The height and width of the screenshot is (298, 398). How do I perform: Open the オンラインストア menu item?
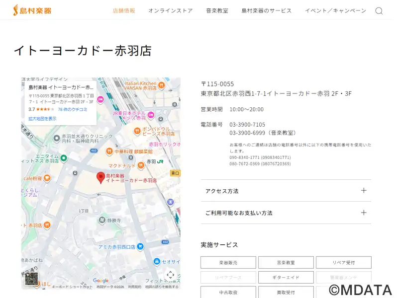tap(170, 11)
